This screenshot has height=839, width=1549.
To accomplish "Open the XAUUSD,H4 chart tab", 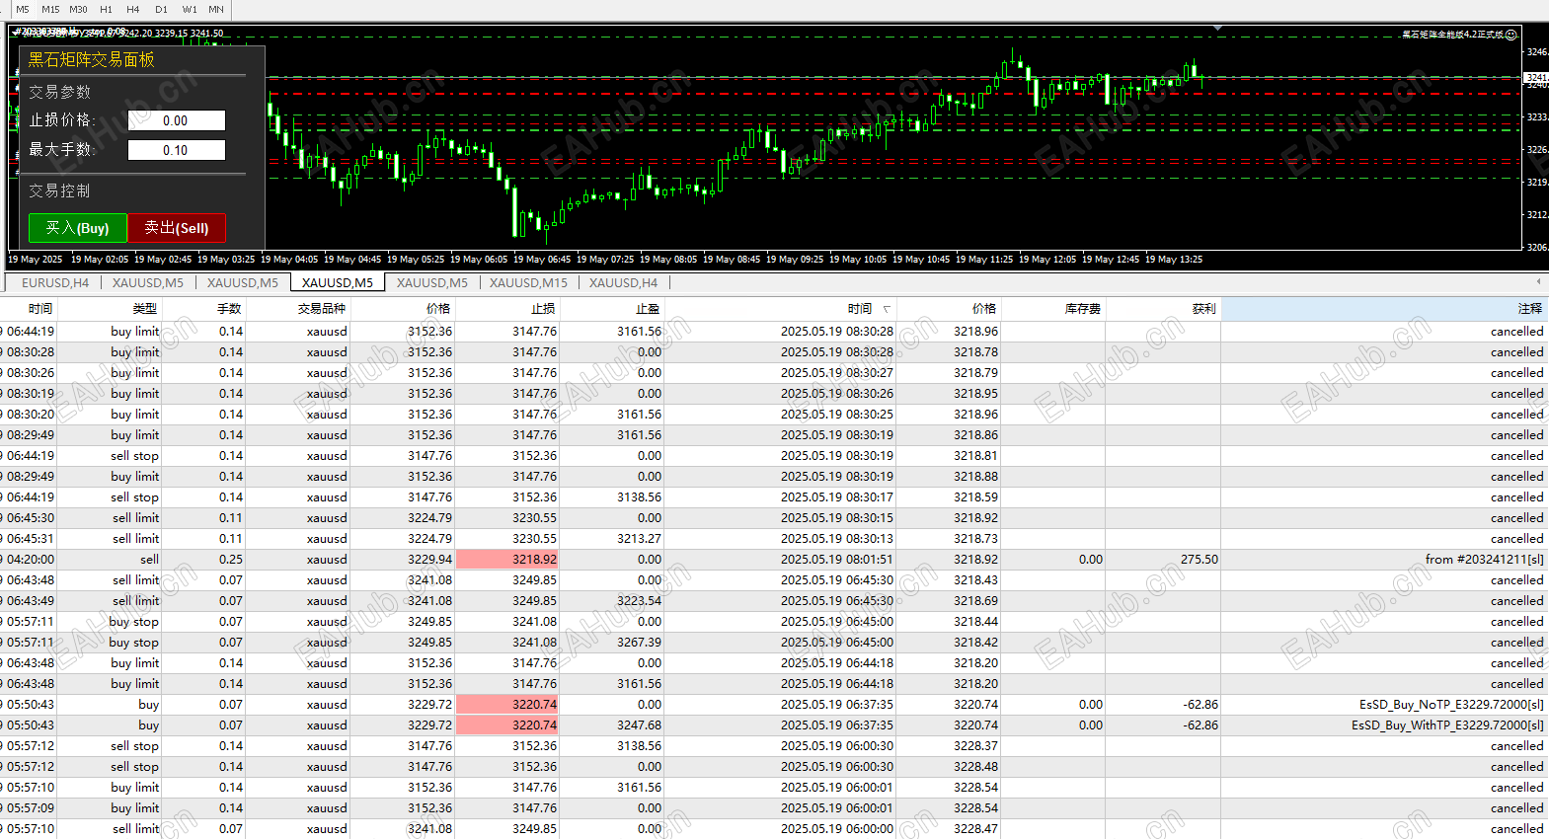I will pyautogui.click(x=623, y=282).
